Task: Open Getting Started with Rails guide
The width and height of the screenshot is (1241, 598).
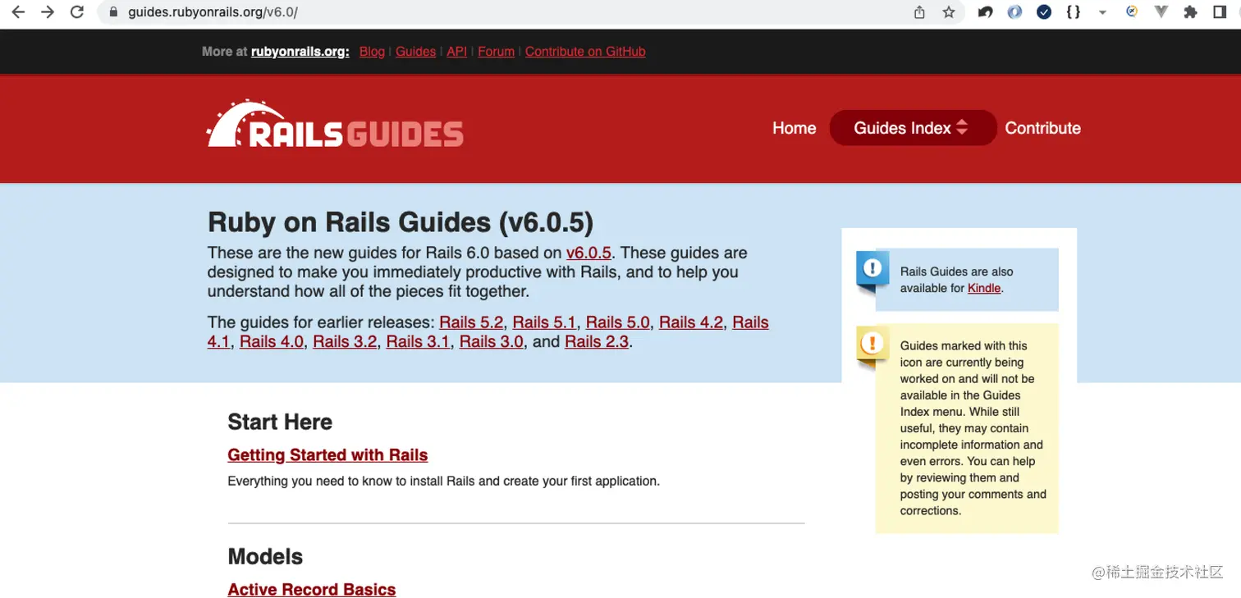Action: click(327, 454)
